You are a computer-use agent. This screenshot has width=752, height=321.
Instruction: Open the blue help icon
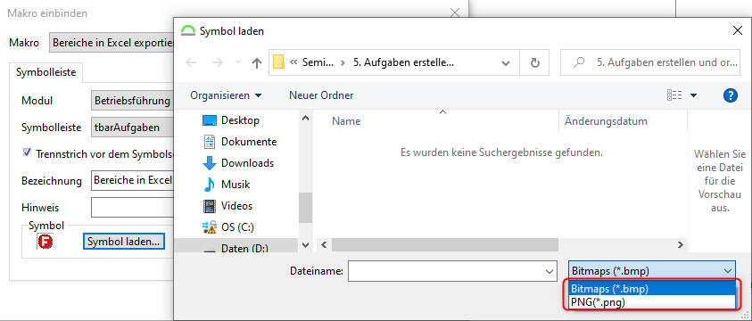(730, 95)
